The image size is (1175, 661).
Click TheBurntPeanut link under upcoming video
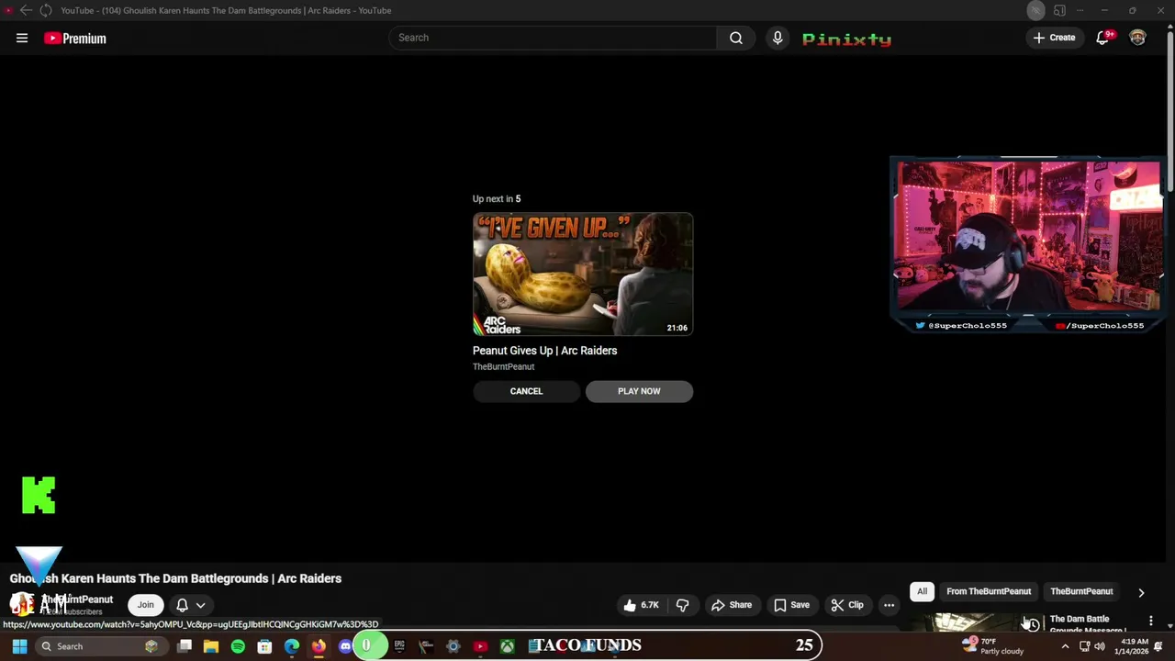(503, 366)
